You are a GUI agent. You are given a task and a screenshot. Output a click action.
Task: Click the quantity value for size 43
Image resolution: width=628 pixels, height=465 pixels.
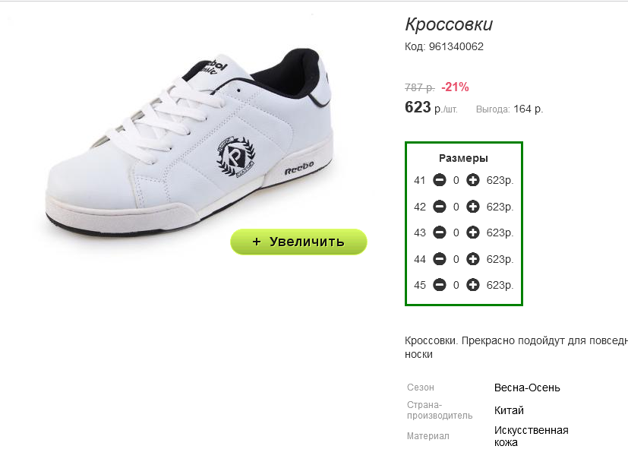coord(456,233)
